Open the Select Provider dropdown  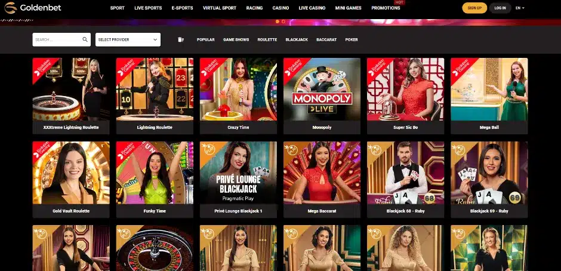tap(128, 39)
